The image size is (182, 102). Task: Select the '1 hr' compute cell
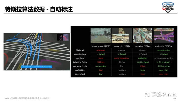(122, 66)
